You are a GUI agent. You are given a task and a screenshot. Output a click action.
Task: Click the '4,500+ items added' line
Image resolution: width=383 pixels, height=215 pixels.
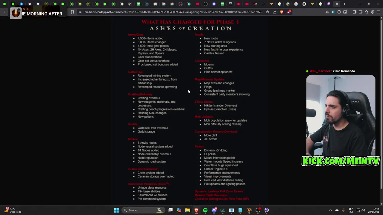tap(150, 38)
